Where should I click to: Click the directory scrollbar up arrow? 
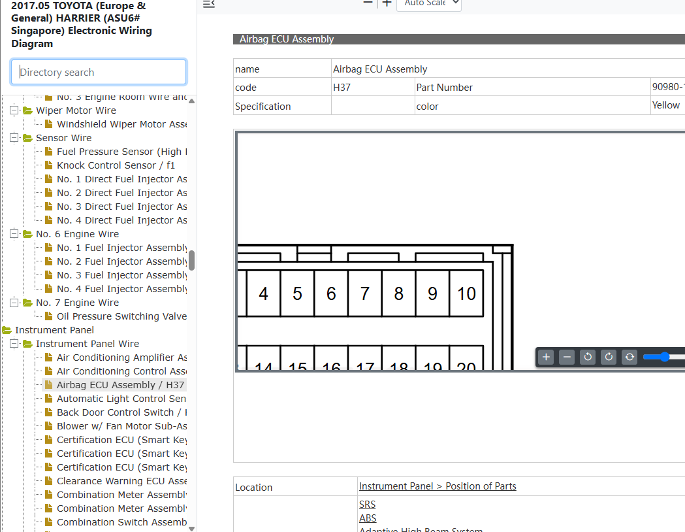[191, 101]
